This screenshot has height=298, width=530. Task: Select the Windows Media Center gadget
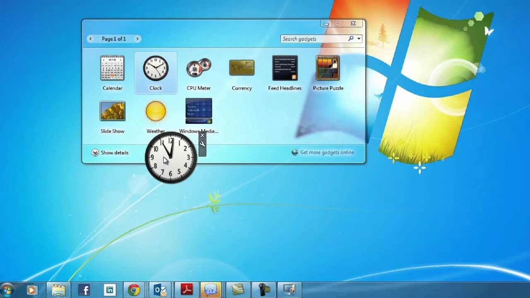click(199, 111)
